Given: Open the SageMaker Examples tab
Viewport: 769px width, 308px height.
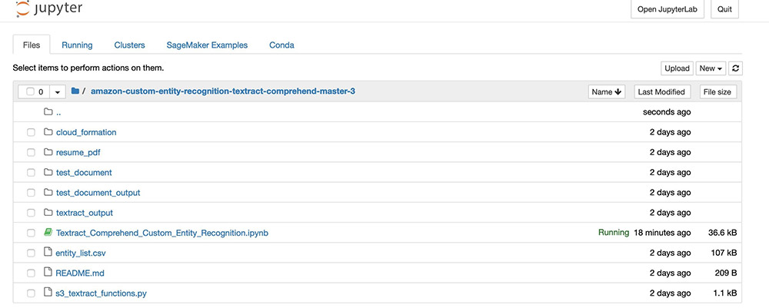Looking at the screenshot, I should [207, 45].
